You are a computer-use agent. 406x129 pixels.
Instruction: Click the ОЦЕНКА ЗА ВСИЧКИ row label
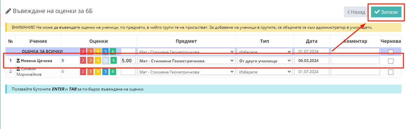point(42,52)
